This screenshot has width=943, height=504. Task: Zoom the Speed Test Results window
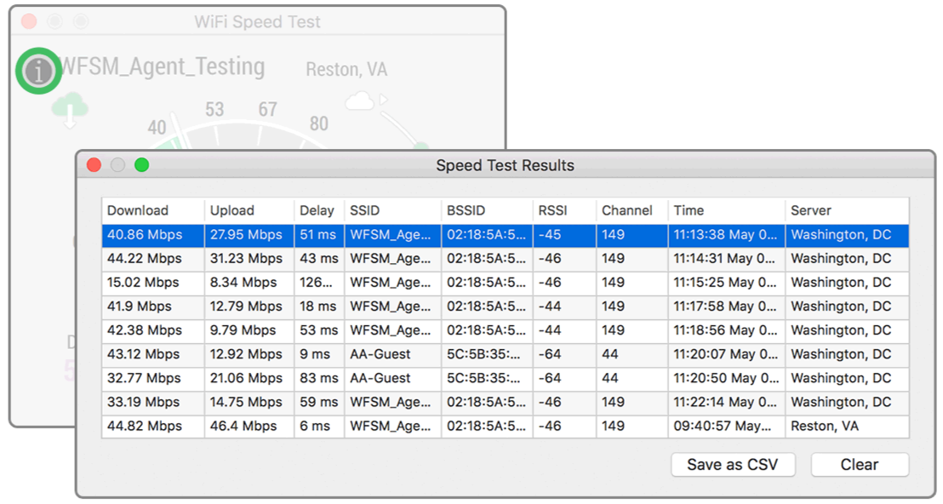(141, 165)
